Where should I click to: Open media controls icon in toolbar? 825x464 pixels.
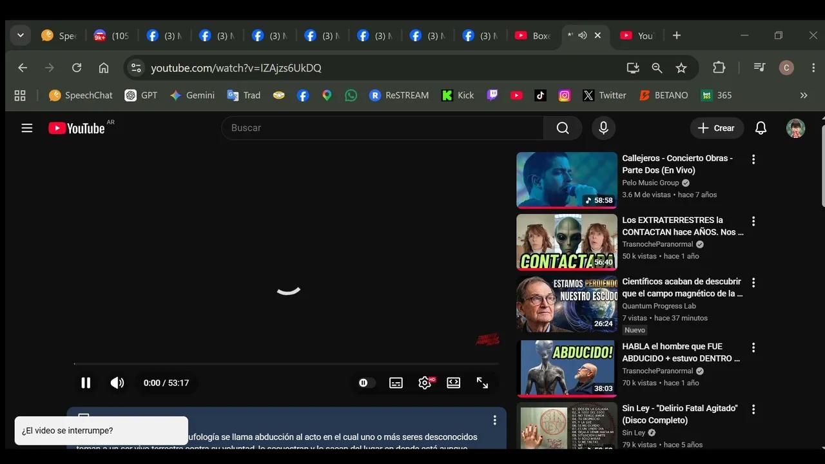pyautogui.click(x=759, y=68)
